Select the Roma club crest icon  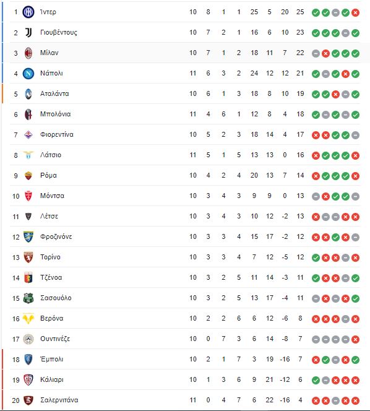(28, 176)
